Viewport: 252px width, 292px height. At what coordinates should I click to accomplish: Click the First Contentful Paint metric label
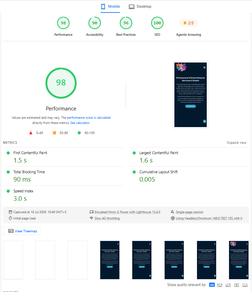click(30, 153)
